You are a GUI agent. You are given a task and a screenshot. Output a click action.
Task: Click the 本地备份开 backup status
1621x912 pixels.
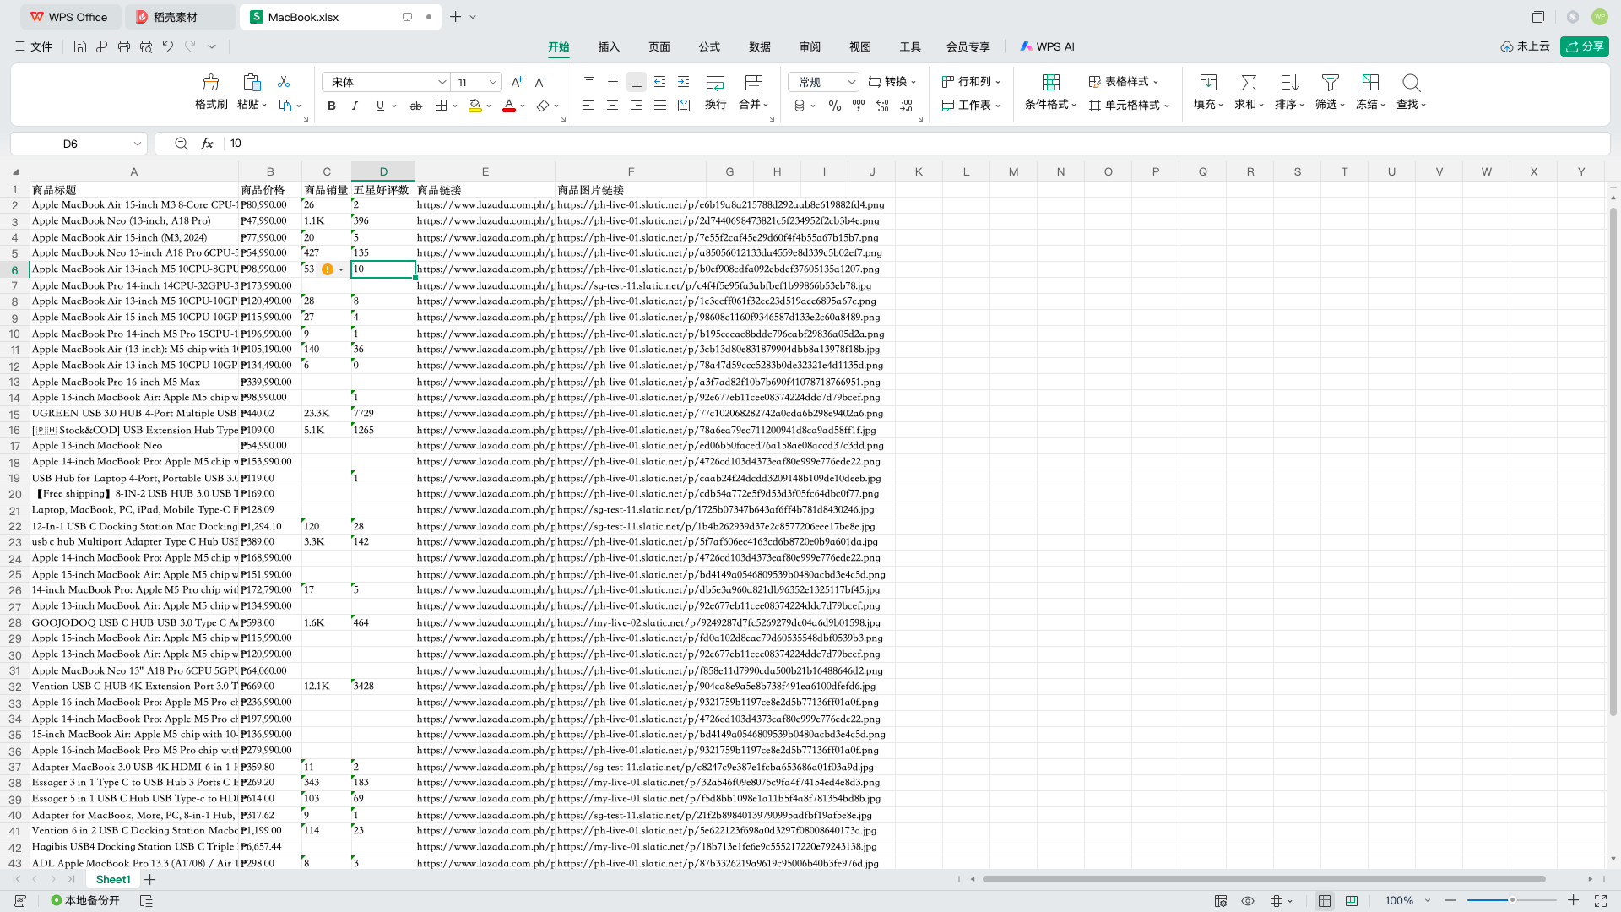[x=85, y=901]
